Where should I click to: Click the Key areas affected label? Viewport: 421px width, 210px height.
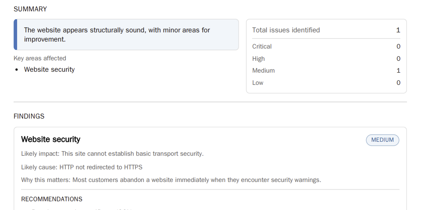pyautogui.click(x=40, y=58)
